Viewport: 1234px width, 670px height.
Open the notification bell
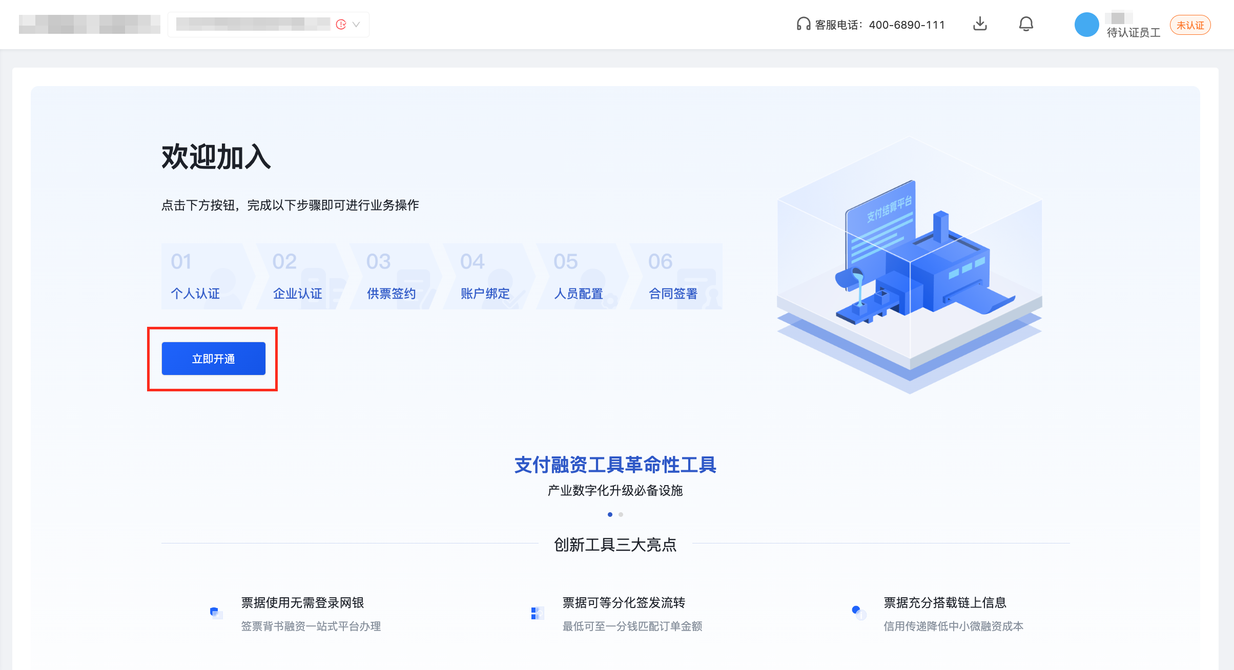coord(1026,24)
